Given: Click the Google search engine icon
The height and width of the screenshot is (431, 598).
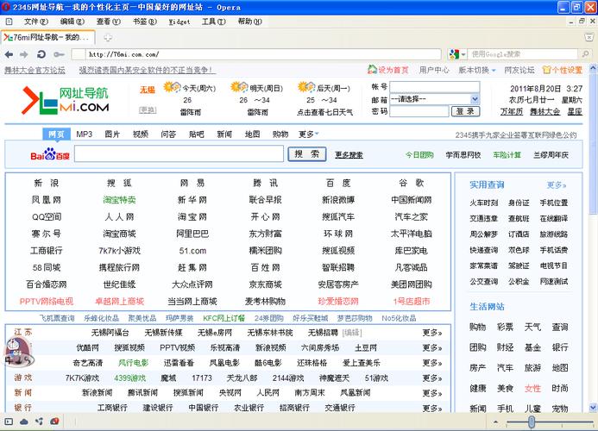Looking at the screenshot, I should [454, 54].
